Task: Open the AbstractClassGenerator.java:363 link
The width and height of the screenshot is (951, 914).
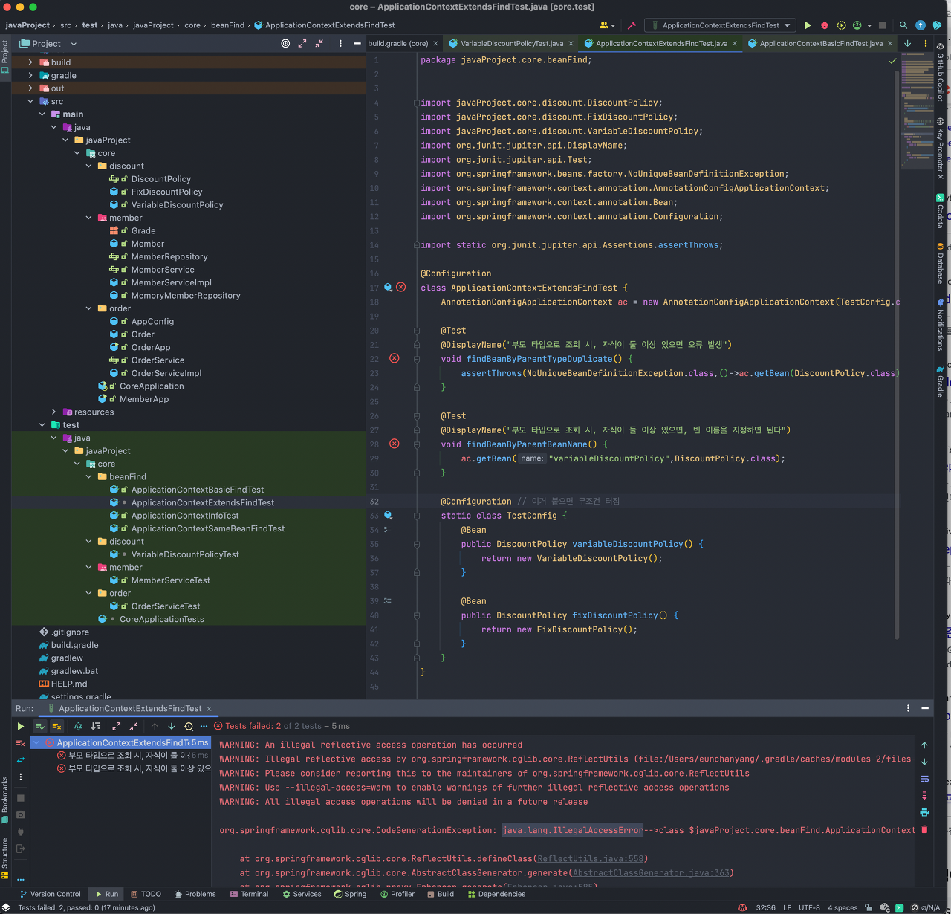Action: 651,873
